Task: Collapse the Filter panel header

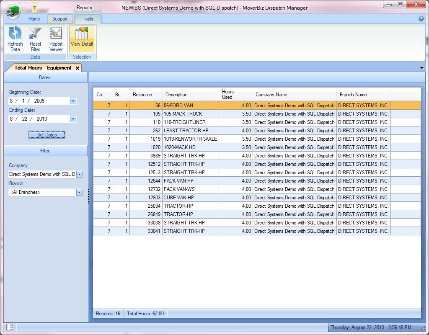Action: [x=45, y=151]
